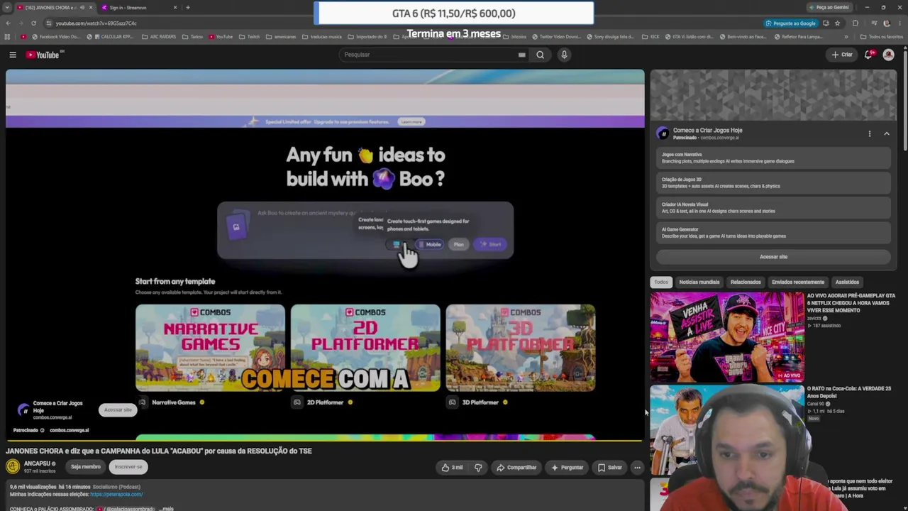Screen dimensions: 908x511
Task: Open the tab search dropdown arrow
Action: tap(8, 7)
